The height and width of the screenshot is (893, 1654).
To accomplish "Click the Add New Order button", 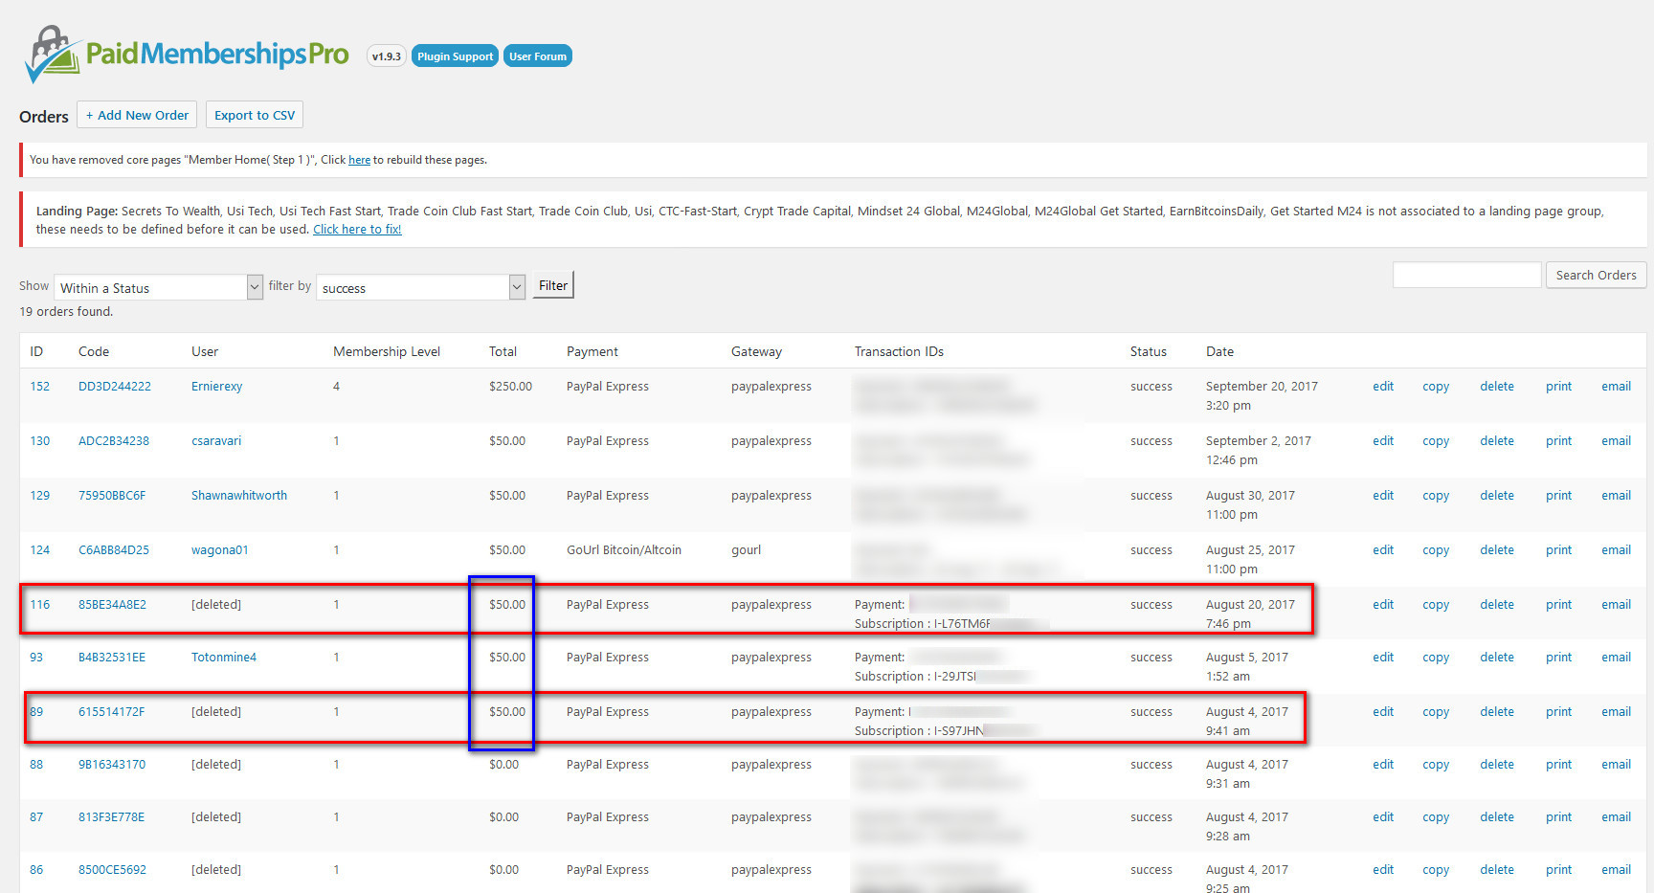I will click(137, 115).
